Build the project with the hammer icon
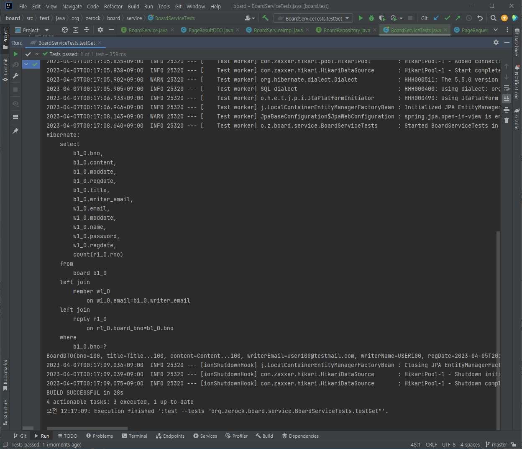 pyautogui.click(x=265, y=18)
